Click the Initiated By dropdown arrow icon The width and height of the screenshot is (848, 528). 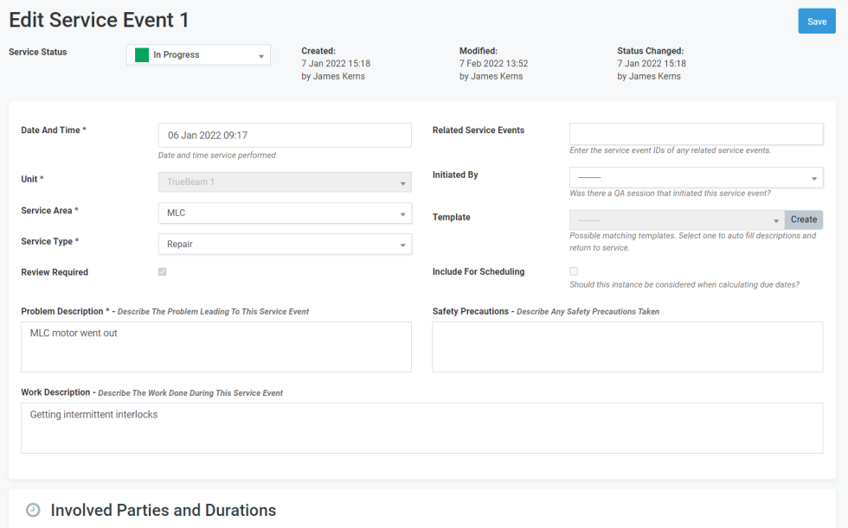click(814, 179)
